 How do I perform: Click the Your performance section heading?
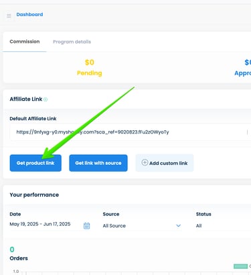point(34,195)
